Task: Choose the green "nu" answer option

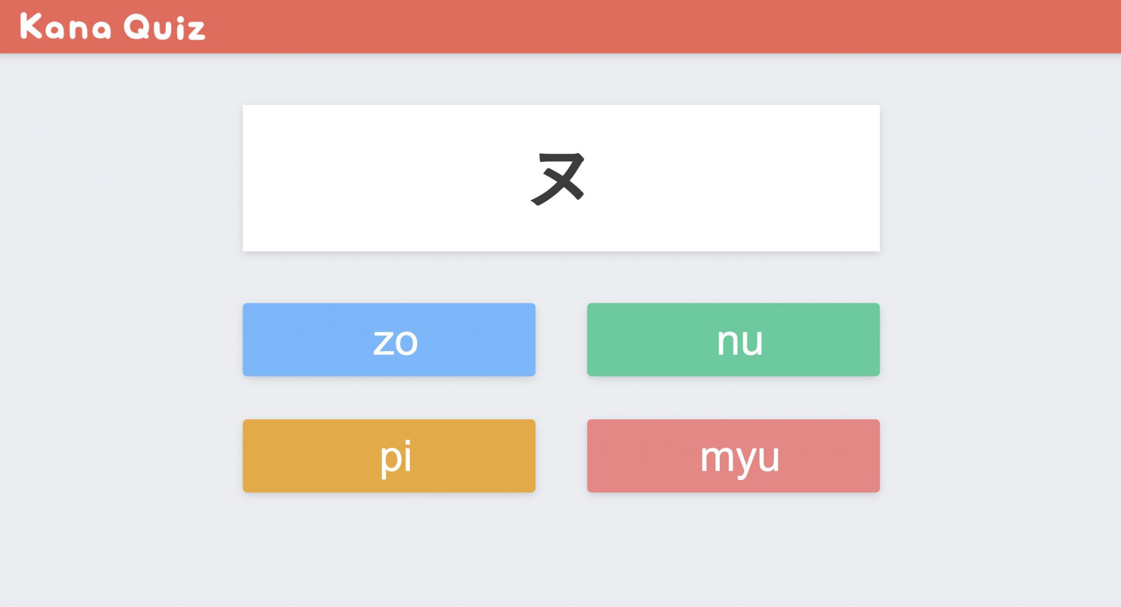Action: click(x=733, y=339)
